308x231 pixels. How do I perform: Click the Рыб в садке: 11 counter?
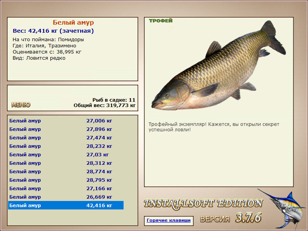[114, 100]
